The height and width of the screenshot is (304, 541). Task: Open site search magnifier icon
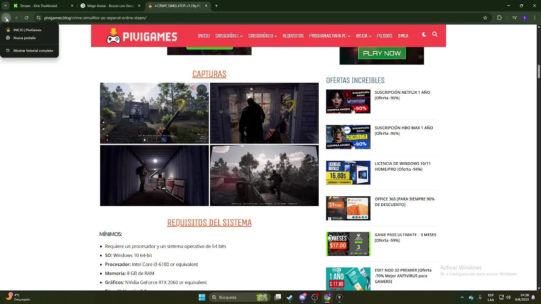[435, 35]
